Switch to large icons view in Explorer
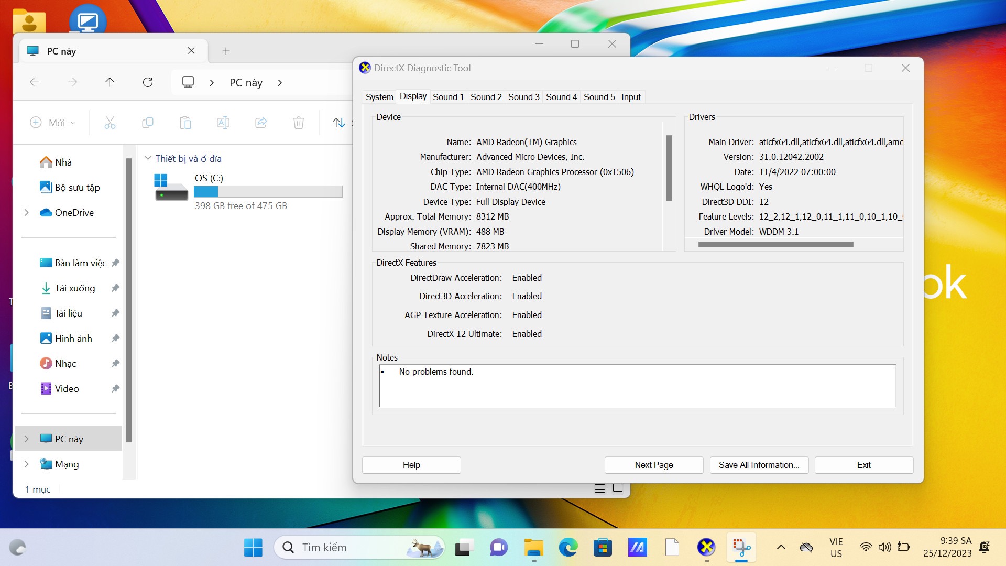 tap(618, 488)
